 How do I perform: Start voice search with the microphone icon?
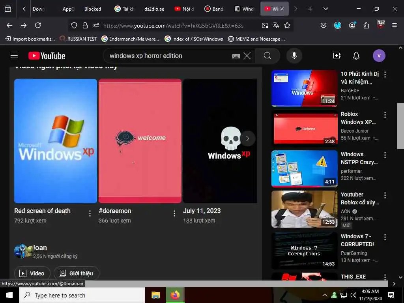[x=294, y=56]
